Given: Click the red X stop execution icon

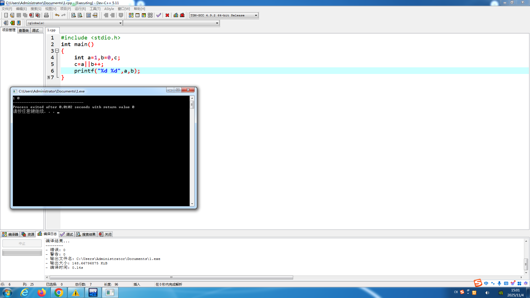Looking at the screenshot, I should tap(167, 15).
